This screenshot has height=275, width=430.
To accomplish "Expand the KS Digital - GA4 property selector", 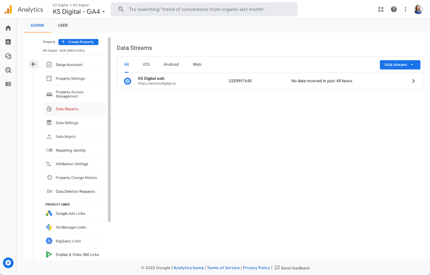I will tap(79, 12).
